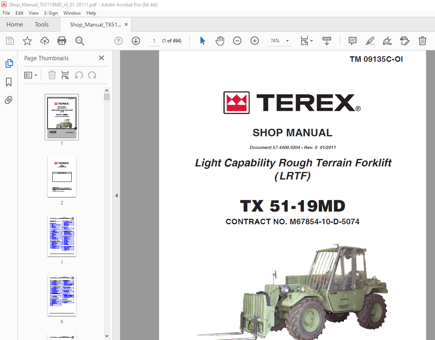Image resolution: width=435 pixels, height=340 pixels.
Task: Collapse the navigation pane arrow
Action: (116, 195)
